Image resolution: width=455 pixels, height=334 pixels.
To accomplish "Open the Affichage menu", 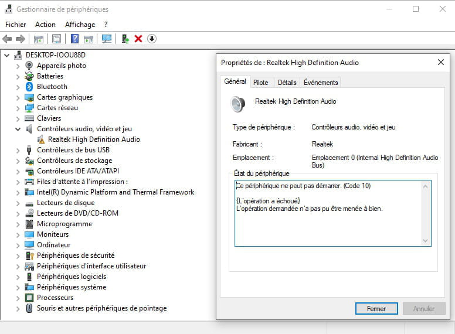I will pos(80,25).
